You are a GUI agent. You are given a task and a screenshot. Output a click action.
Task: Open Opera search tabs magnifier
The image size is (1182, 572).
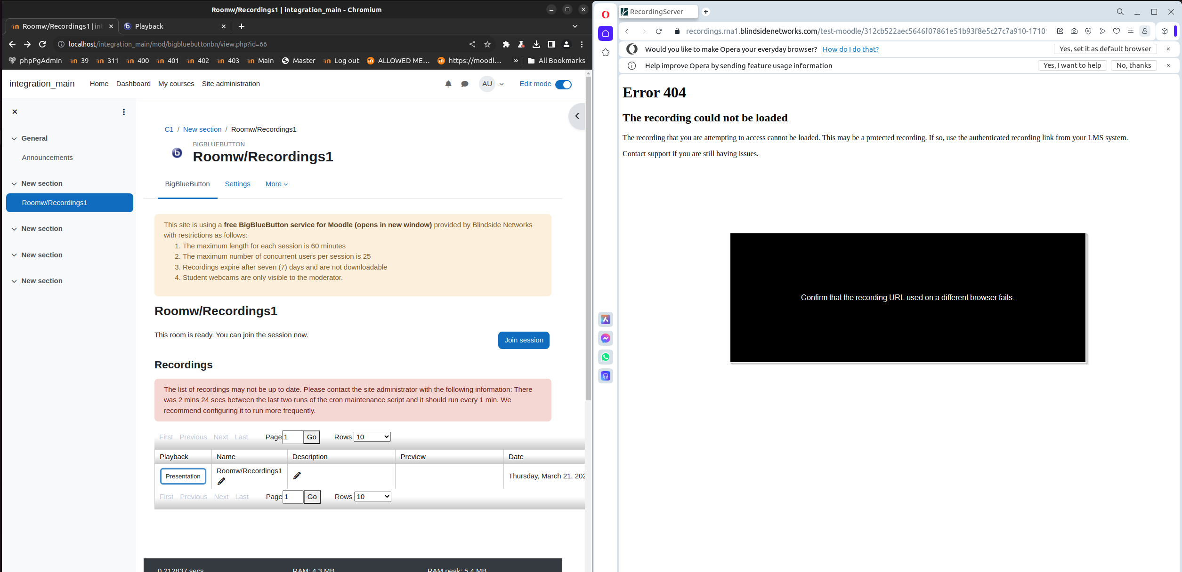tap(1120, 12)
